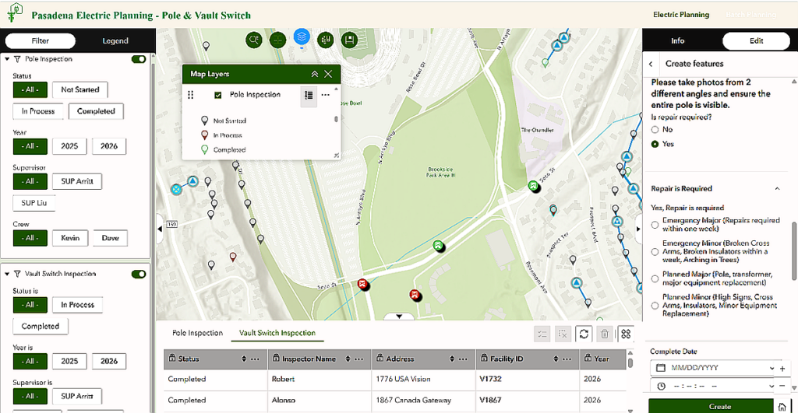The image size is (798, 413).
Task: Select the Edit tab
Action: (756, 40)
